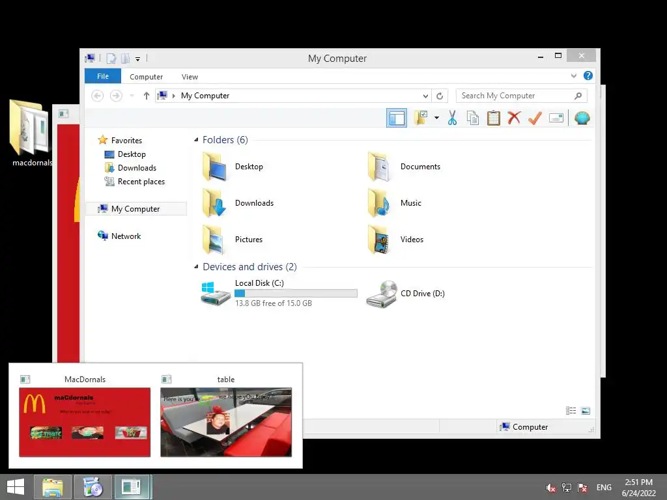This screenshot has height=500, width=667.
Task: Click New Folder icon in Quick Access Toolbar
Action: [x=126, y=58]
